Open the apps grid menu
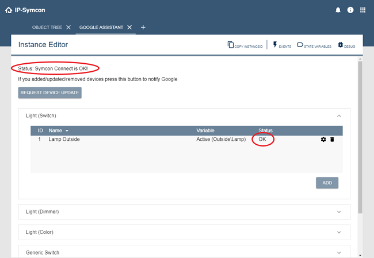The width and height of the screenshot is (374, 258). (x=363, y=10)
